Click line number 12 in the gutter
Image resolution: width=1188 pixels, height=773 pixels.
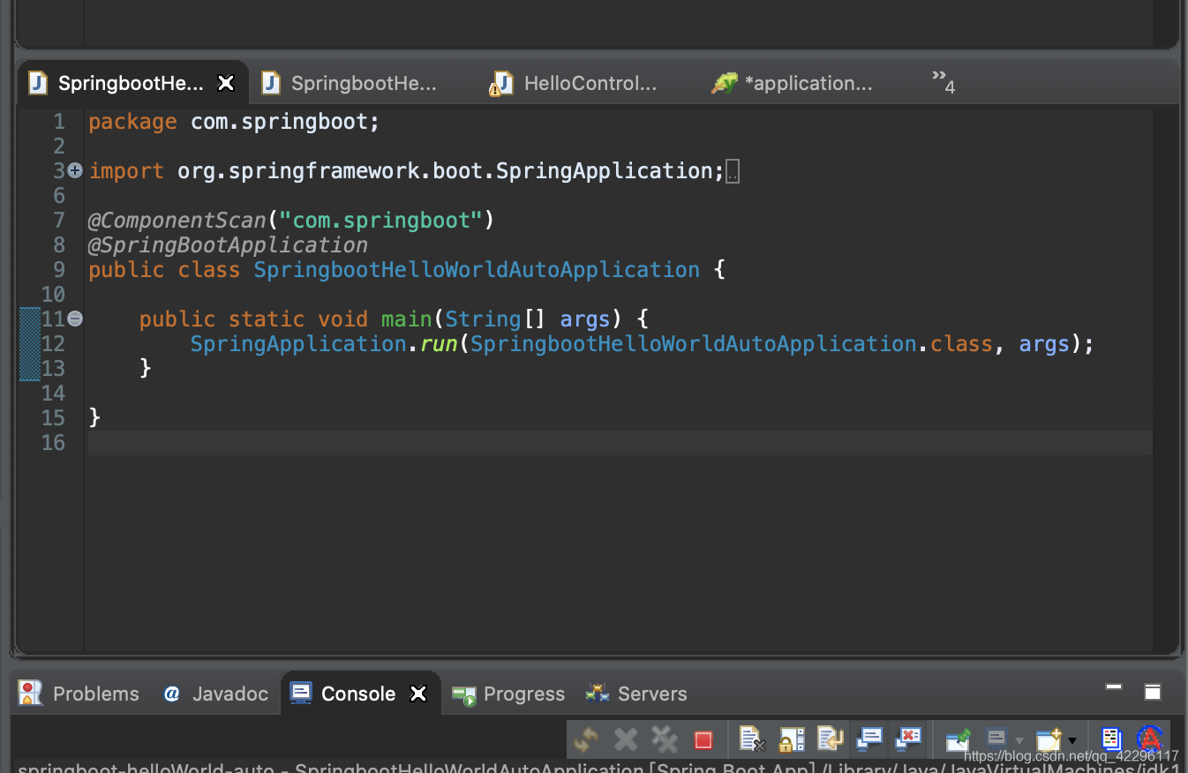click(53, 343)
